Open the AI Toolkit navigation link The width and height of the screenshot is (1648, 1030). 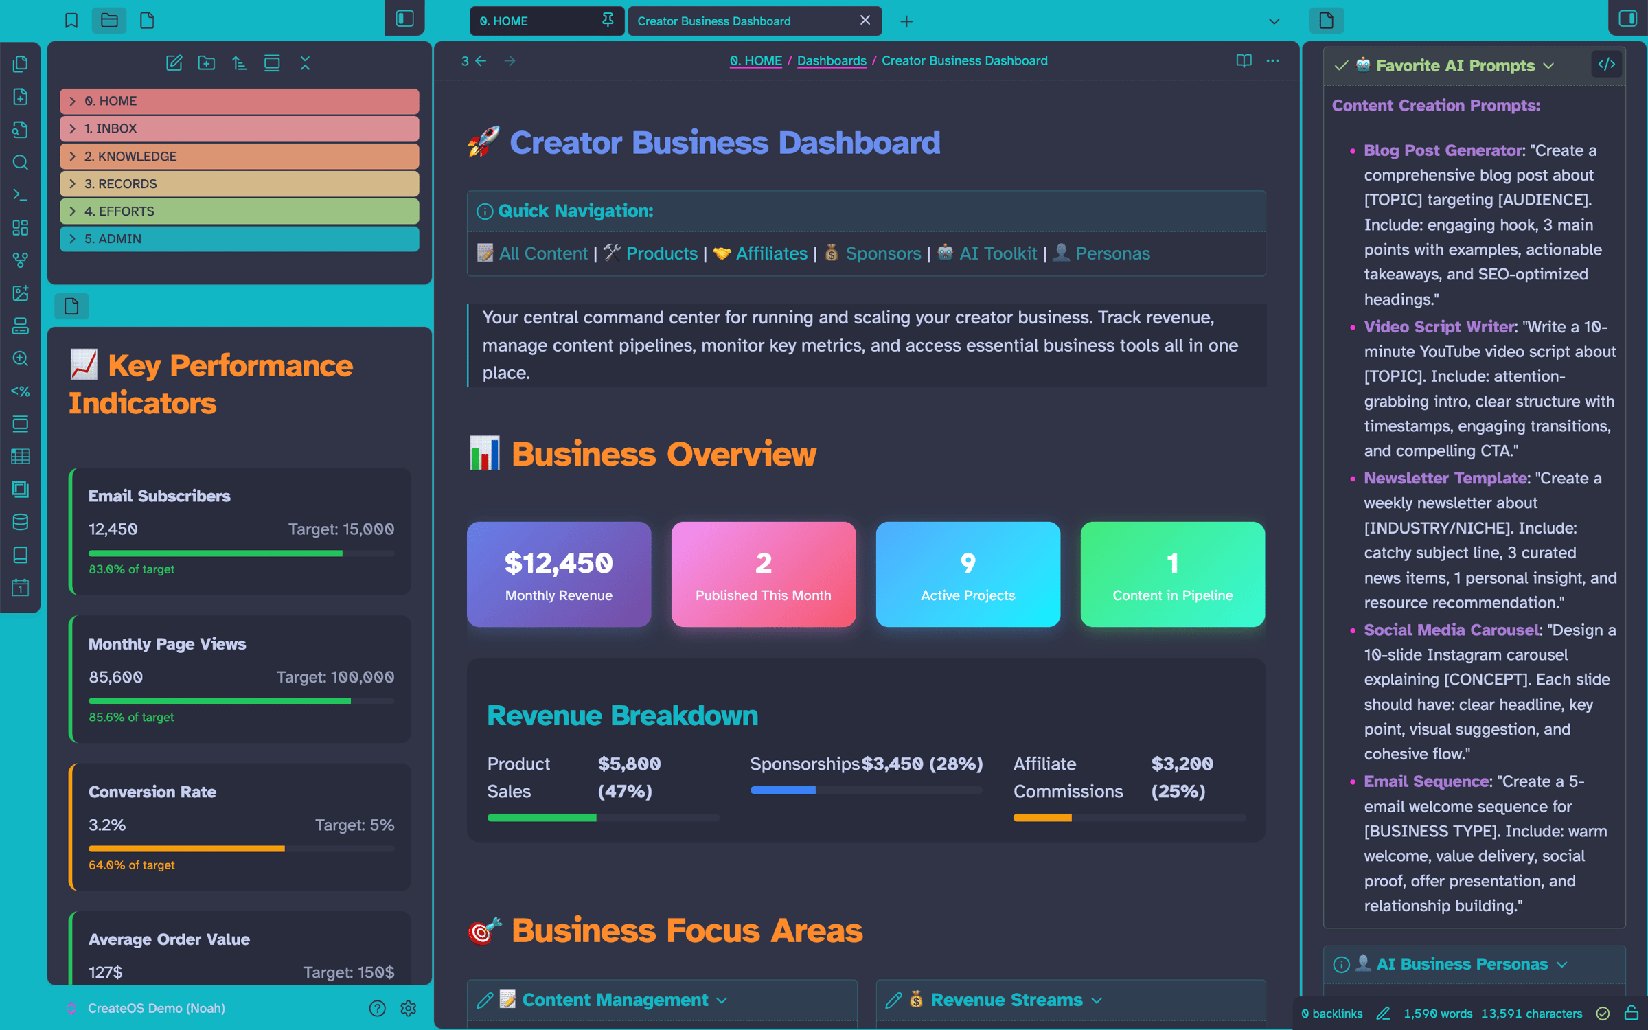998,253
